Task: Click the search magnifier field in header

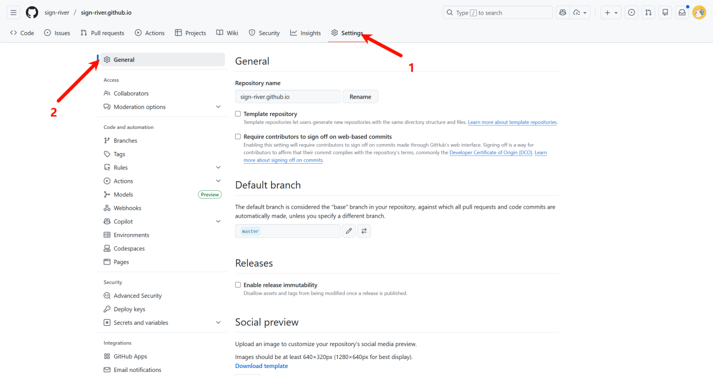Action: (x=498, y=12)
